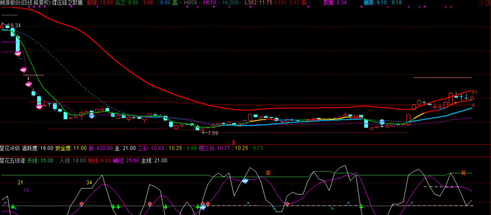Click the 辅线: 25.60 value
Viewport: 491px width, 215px height.
tap(126, 160)
